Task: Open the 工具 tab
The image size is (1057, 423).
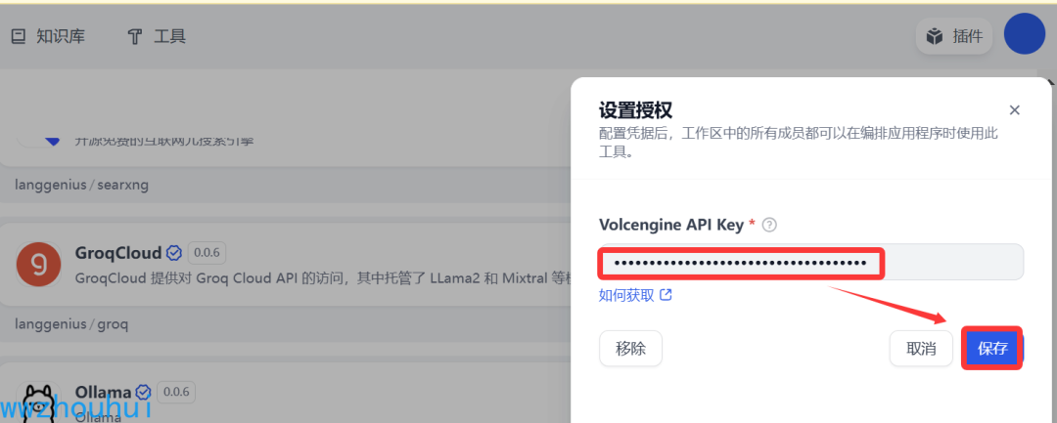Action: pyautogui.click(x=157, y=36)
